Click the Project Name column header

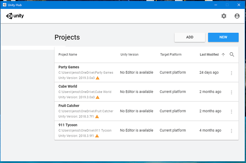point(68,54)
